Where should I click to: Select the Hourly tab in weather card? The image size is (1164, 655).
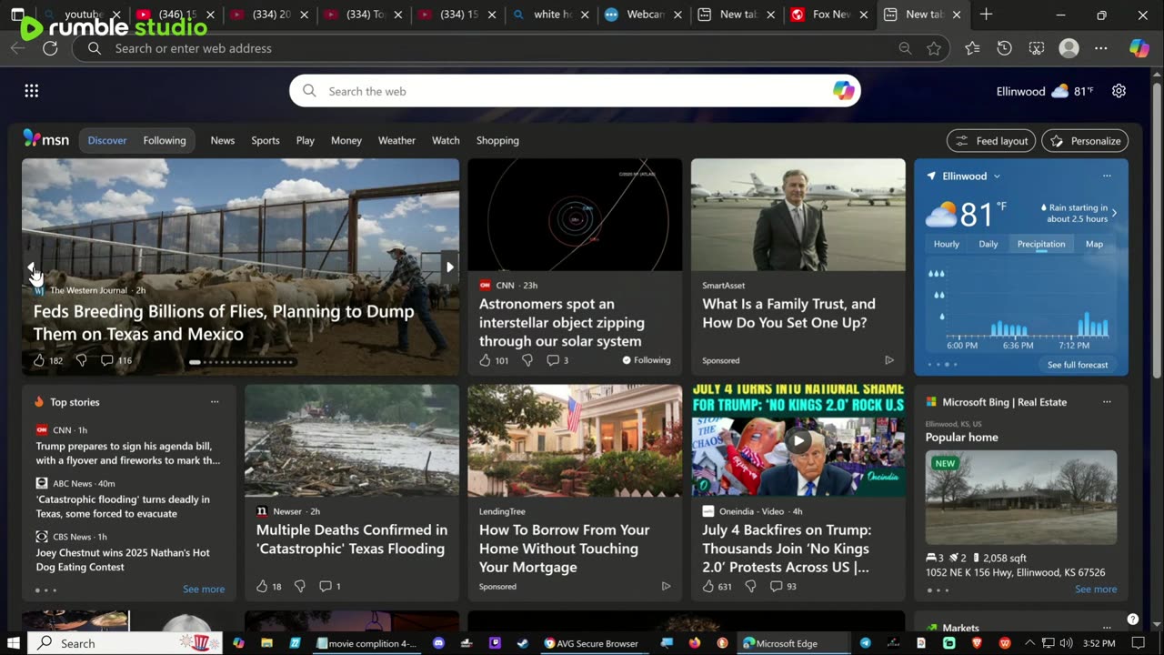947,244
